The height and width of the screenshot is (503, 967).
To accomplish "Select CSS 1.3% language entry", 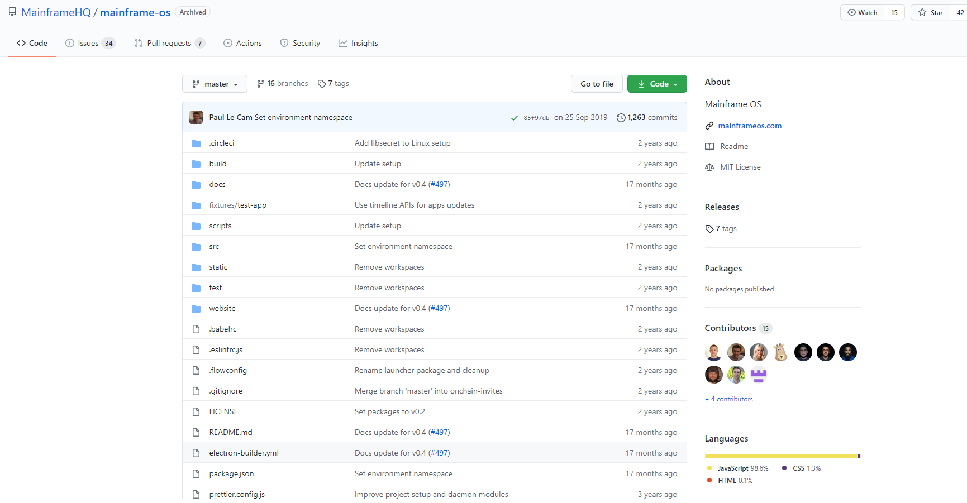I will pos(802,468).
